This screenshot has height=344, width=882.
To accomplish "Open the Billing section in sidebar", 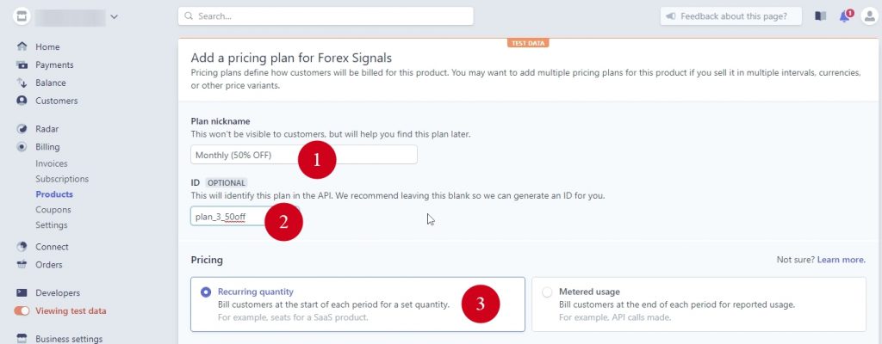I will click(47, 147).
